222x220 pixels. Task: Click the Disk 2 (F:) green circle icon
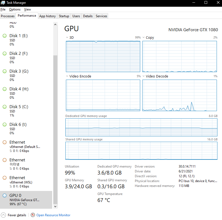tap(5, 54)
